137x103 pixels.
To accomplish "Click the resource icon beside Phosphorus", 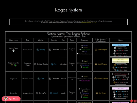I will tap(81, 93).
